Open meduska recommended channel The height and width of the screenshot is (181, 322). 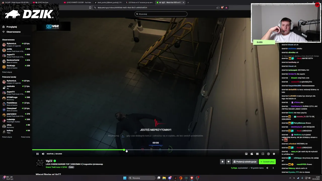click(x=16, y=87)
